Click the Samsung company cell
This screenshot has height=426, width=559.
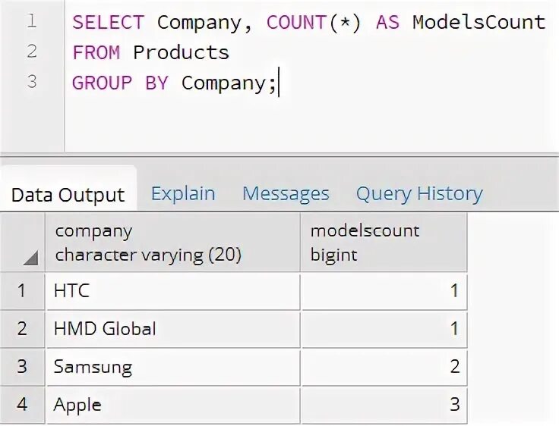(172, 368)
